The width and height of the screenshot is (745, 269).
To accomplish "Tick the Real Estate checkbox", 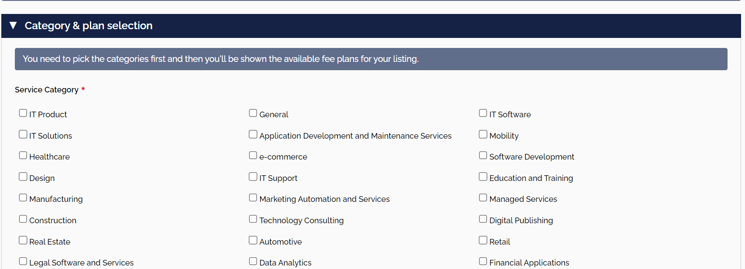I will (x=23, y=241).
